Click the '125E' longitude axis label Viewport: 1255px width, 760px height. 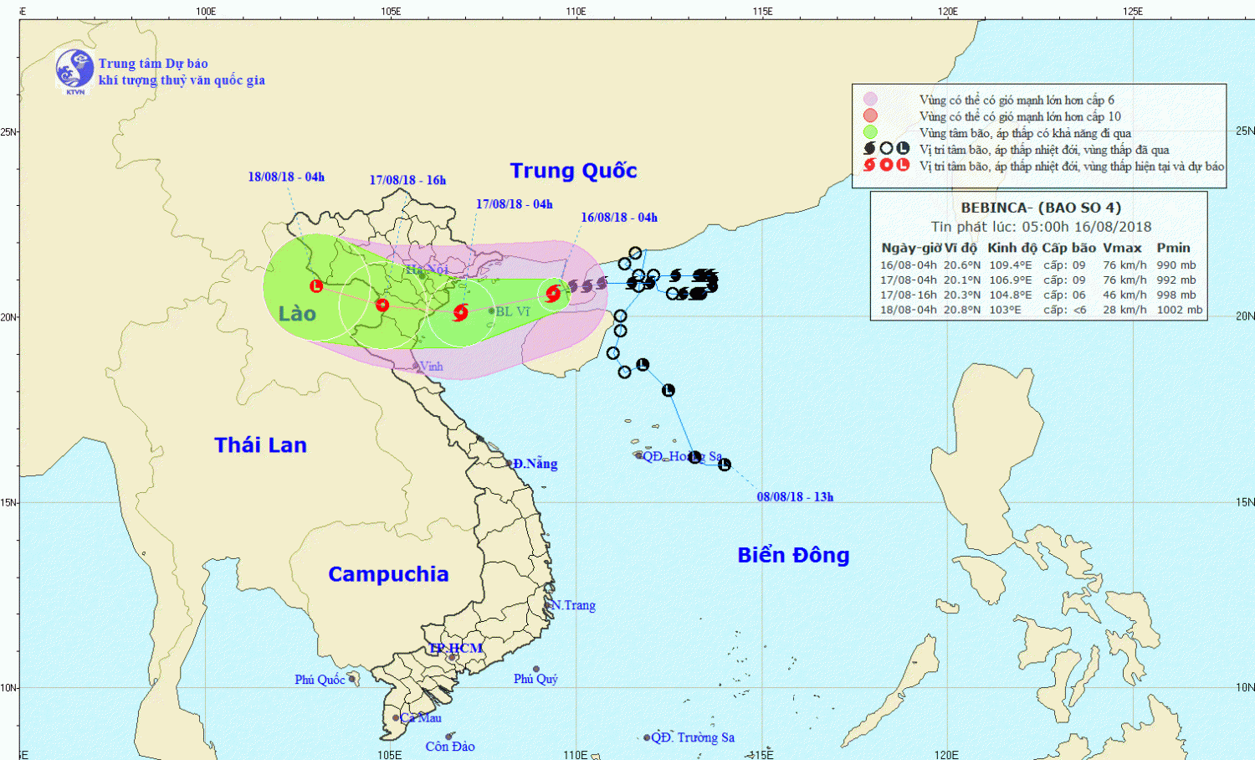tap(1133, 11)
